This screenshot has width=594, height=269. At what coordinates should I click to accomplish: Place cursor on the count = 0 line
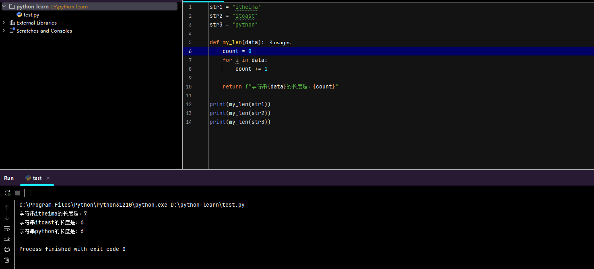pyautogui.click(x=237, y=51)
